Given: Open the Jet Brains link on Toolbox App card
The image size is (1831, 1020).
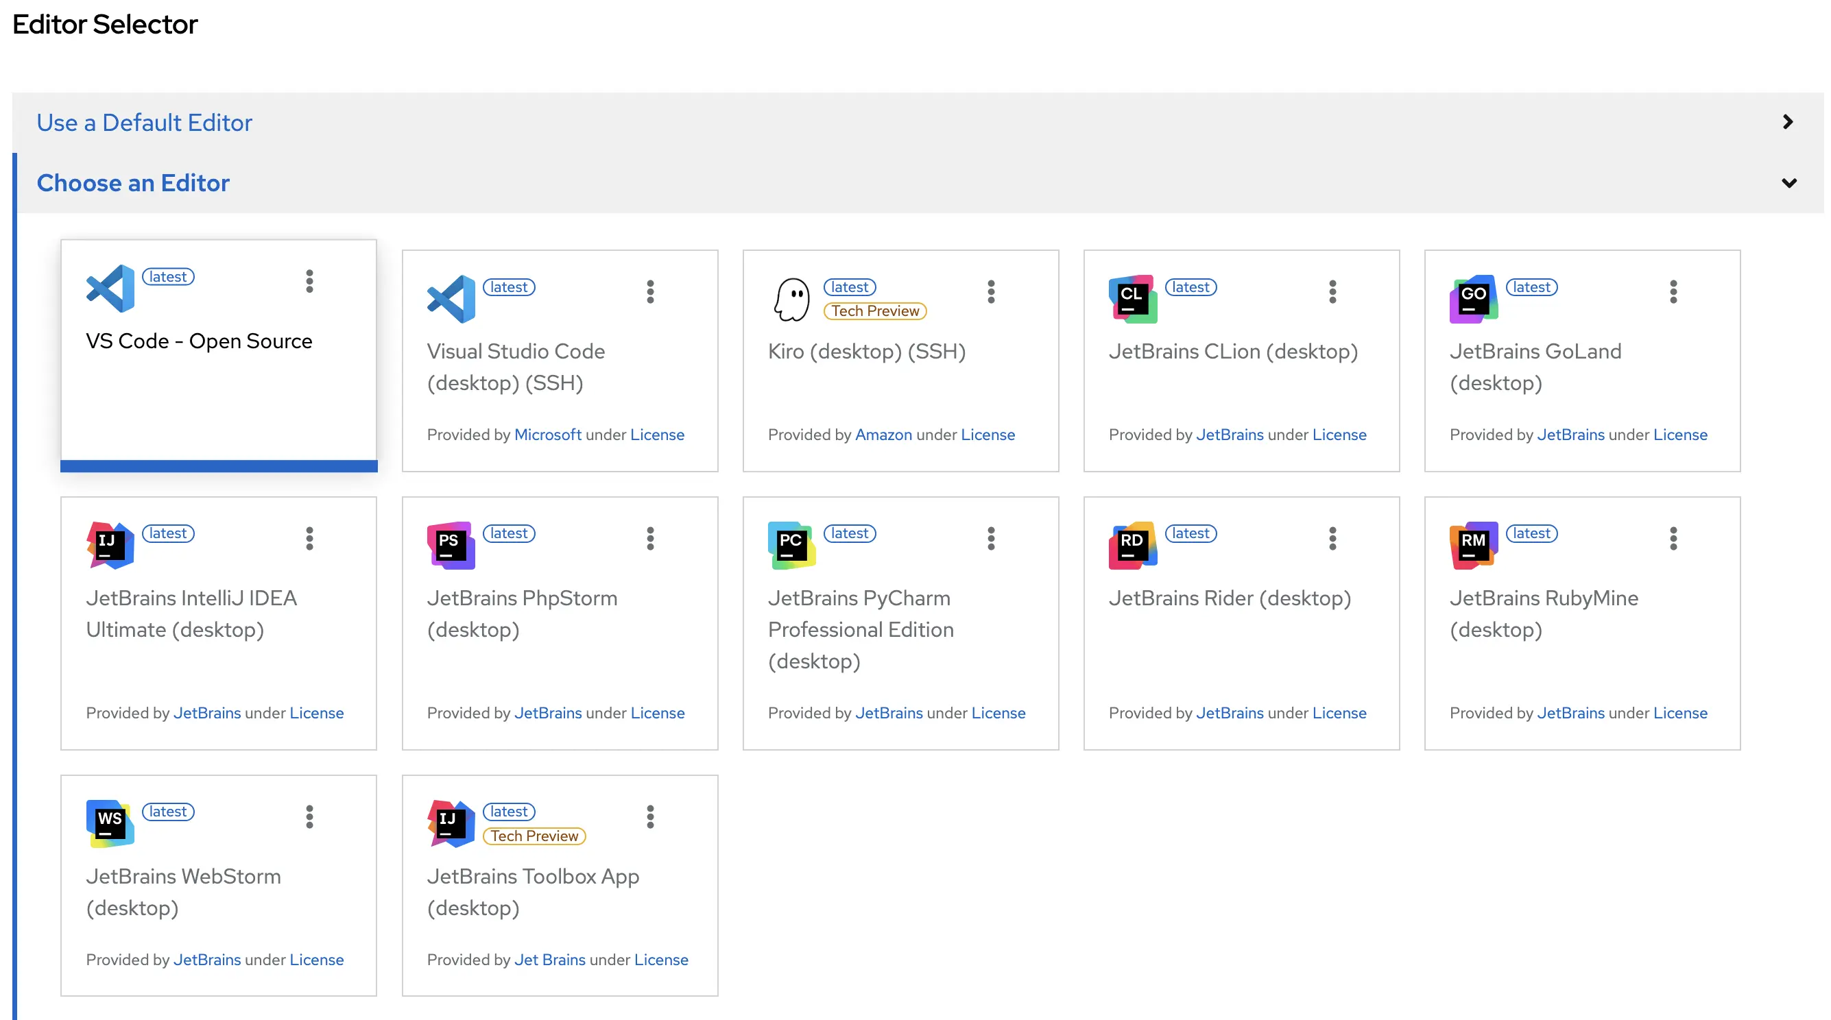Looking at the screenshot, I should (550, 960).
